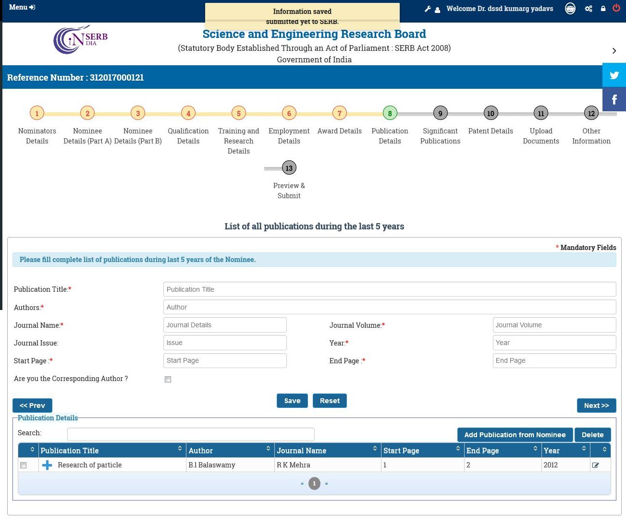Select step 7 Award Details circle
Viewport: 626px width, 525px height.
pyautogui.click(x=340, y=113)
